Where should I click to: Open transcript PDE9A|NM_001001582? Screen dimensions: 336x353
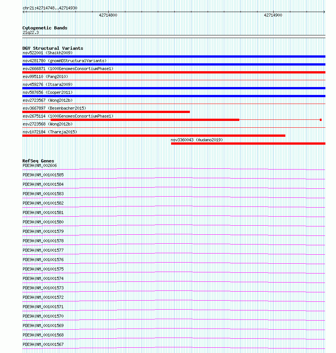pyautogui.click(x=43, y=203)
